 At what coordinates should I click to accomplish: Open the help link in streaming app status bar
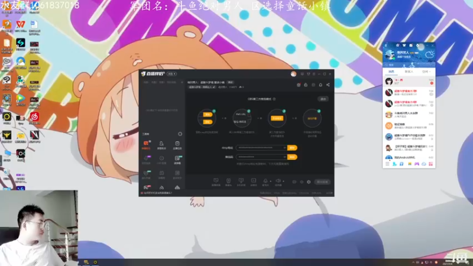coord(157,193)
